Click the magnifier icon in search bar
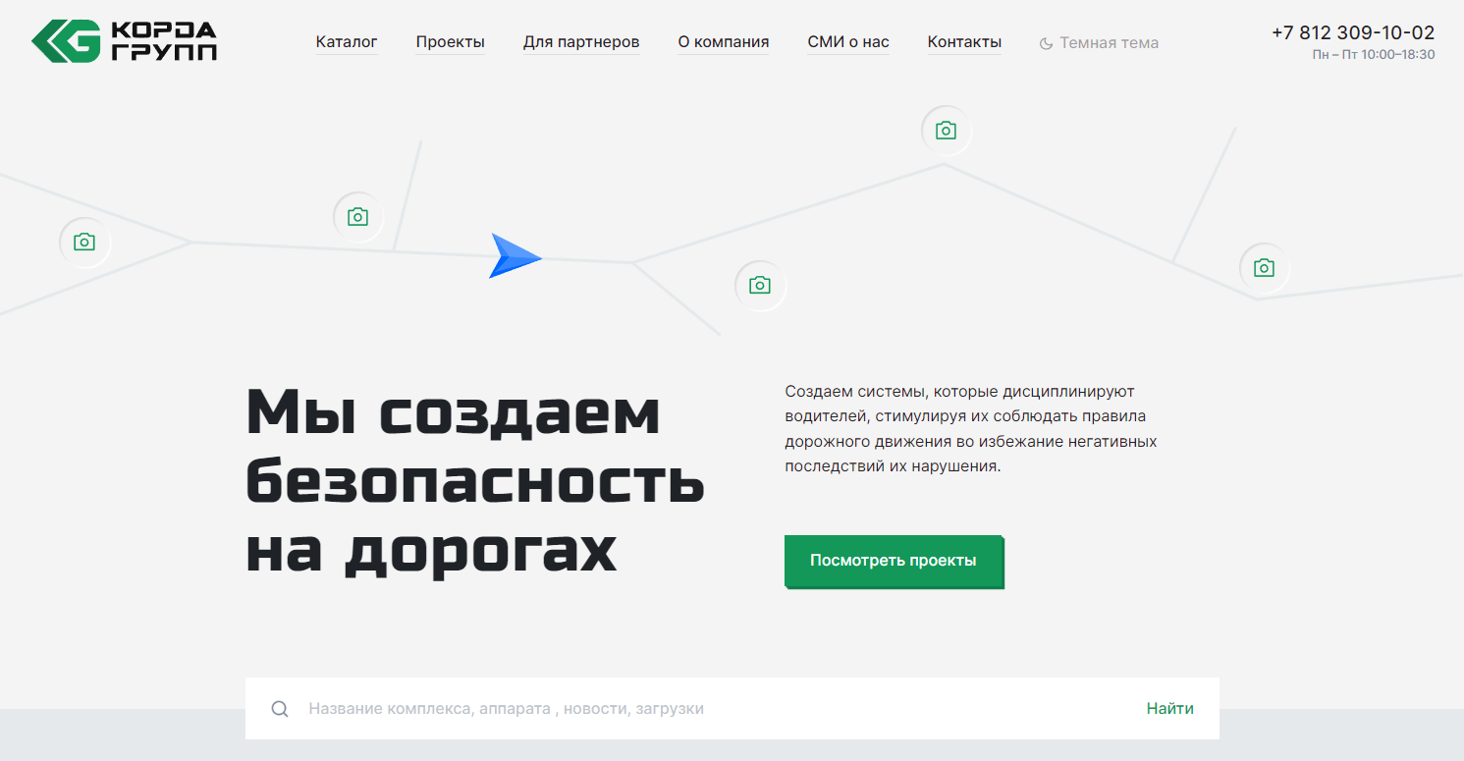This screenshot has height=761, width=1464. tap(280, 709)
